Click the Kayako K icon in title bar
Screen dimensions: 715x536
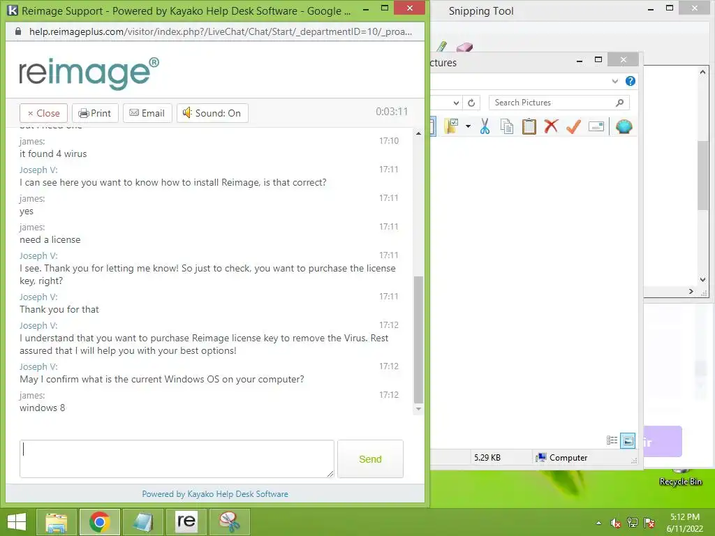(13, 10)
